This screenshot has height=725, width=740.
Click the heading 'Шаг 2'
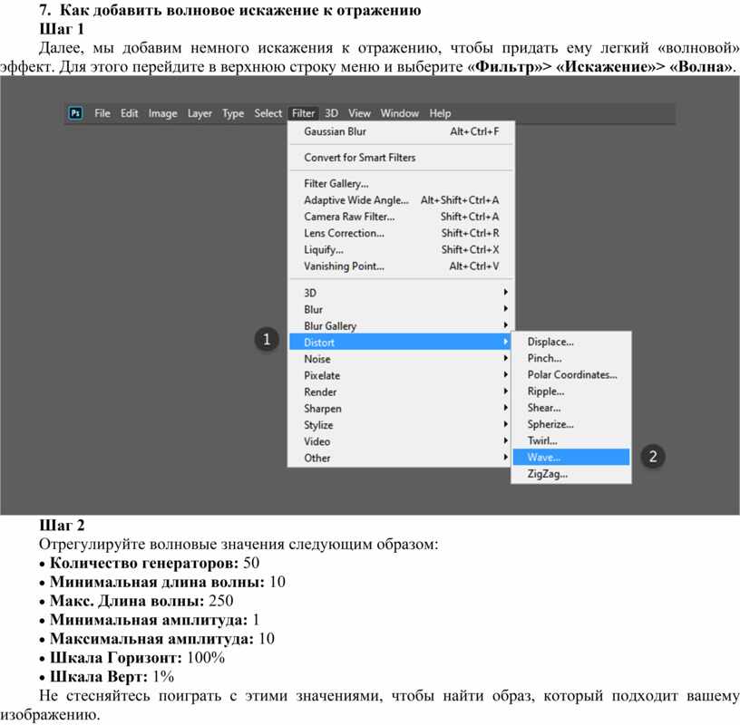click(x=62, y=525)
